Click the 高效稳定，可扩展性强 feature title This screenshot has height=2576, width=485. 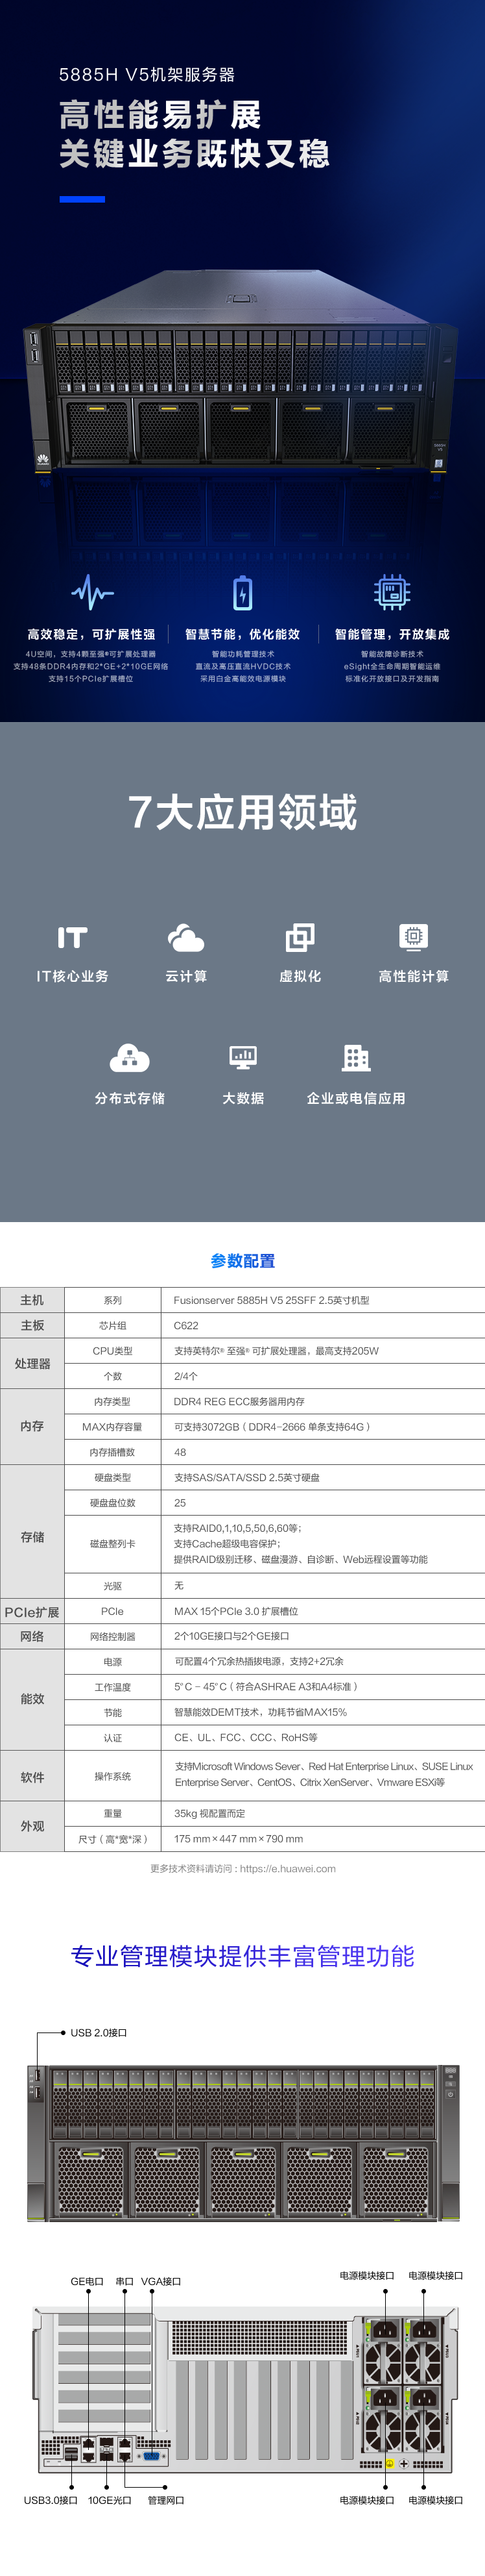coord(91,634)
